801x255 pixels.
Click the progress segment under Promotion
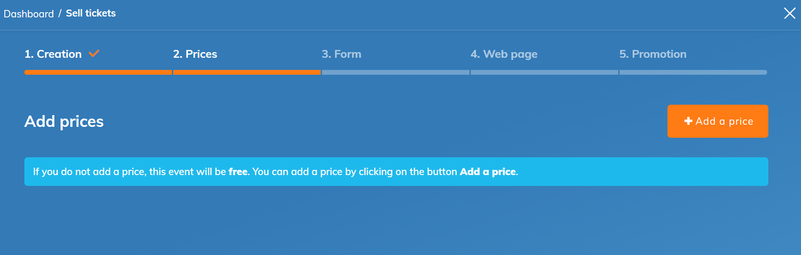pos(693,73)
